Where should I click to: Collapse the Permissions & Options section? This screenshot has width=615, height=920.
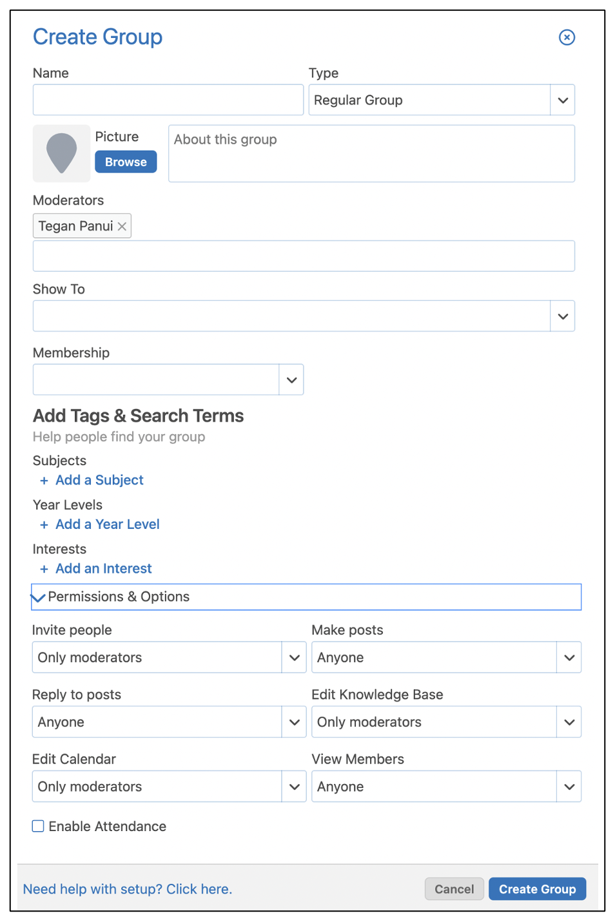[x=38, y=597]
